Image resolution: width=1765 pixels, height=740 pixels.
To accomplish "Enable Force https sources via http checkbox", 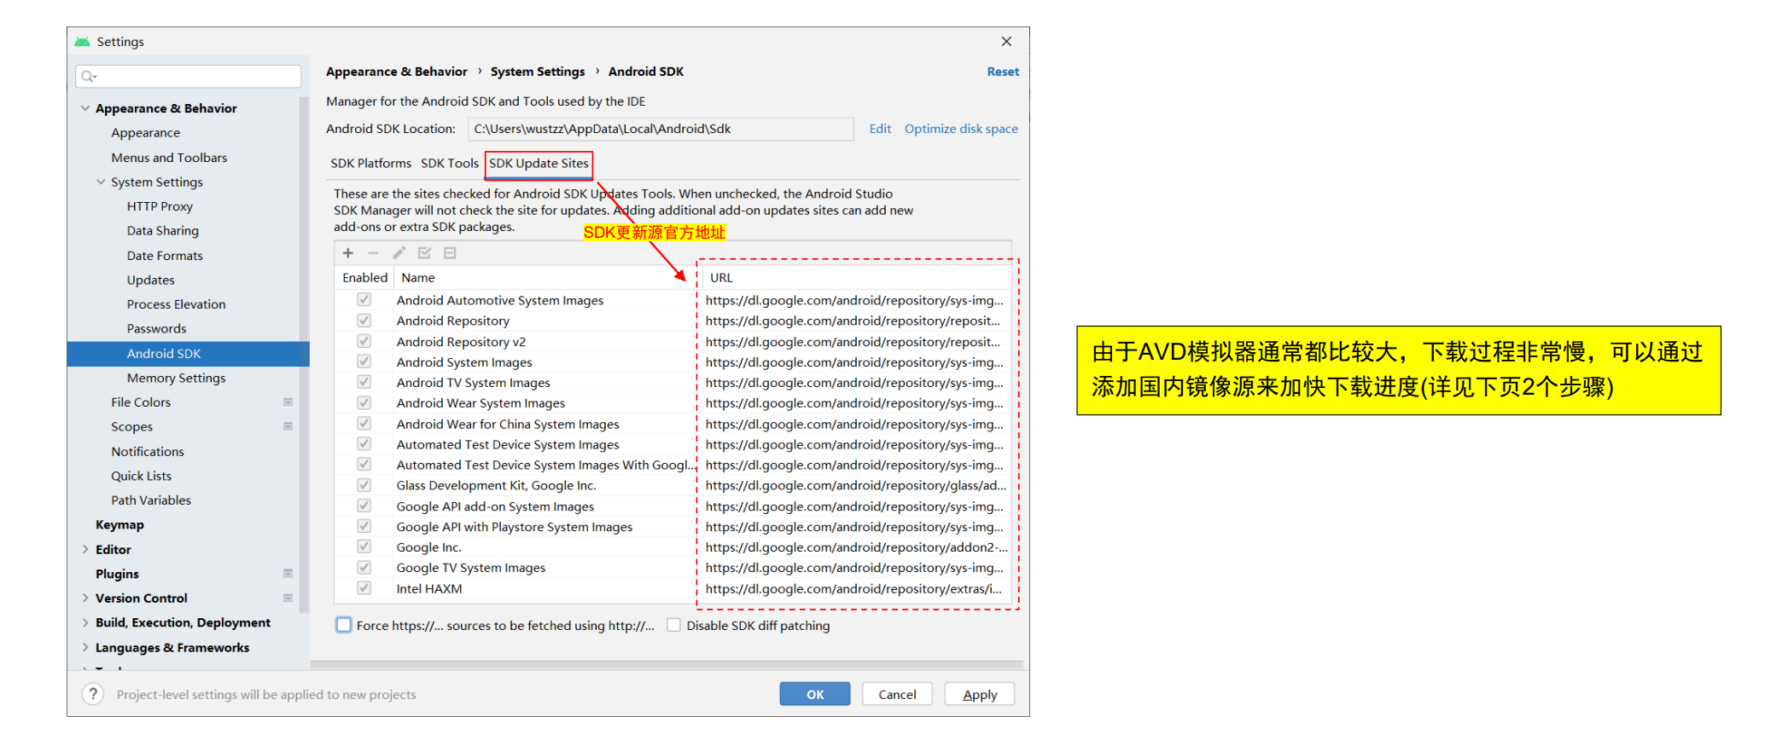I will pos(344,625).
